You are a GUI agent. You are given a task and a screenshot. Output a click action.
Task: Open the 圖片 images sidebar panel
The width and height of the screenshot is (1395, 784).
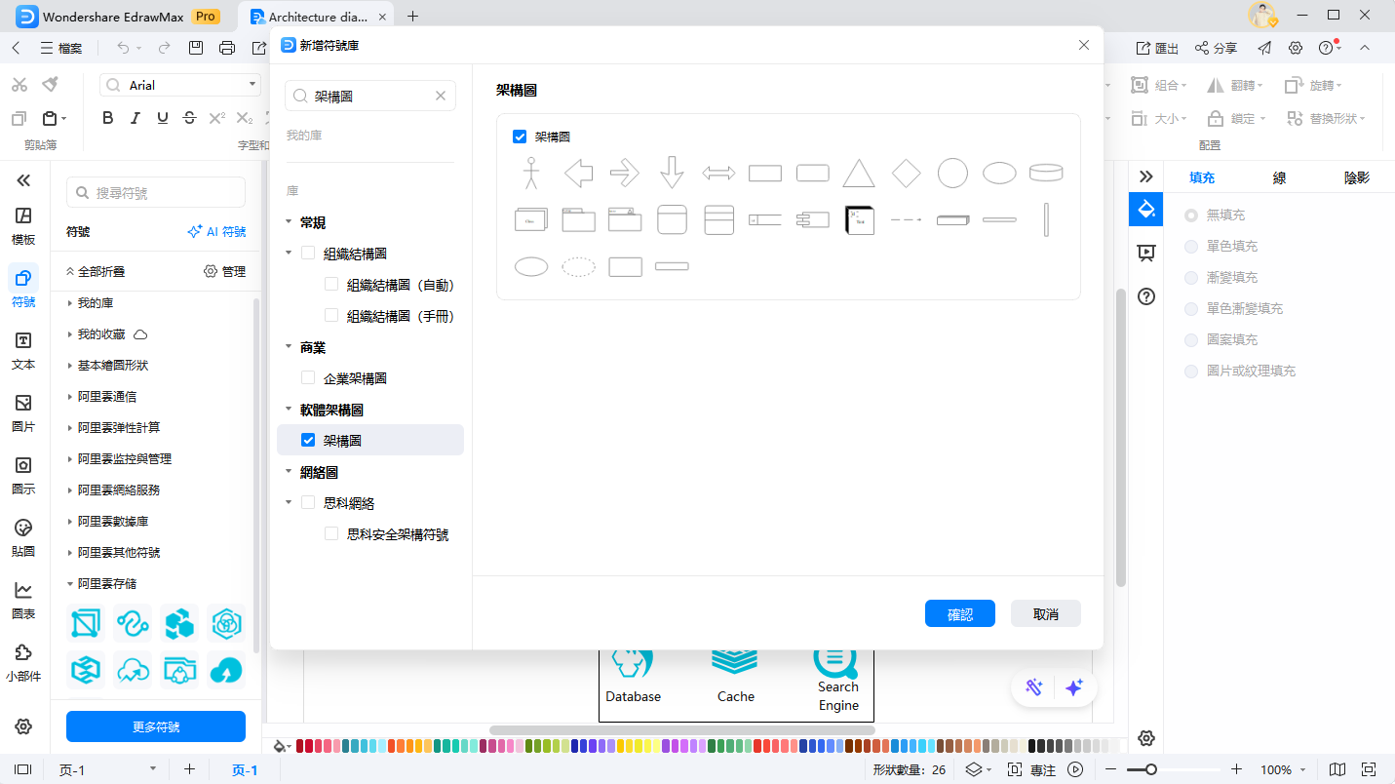[23, 412]
